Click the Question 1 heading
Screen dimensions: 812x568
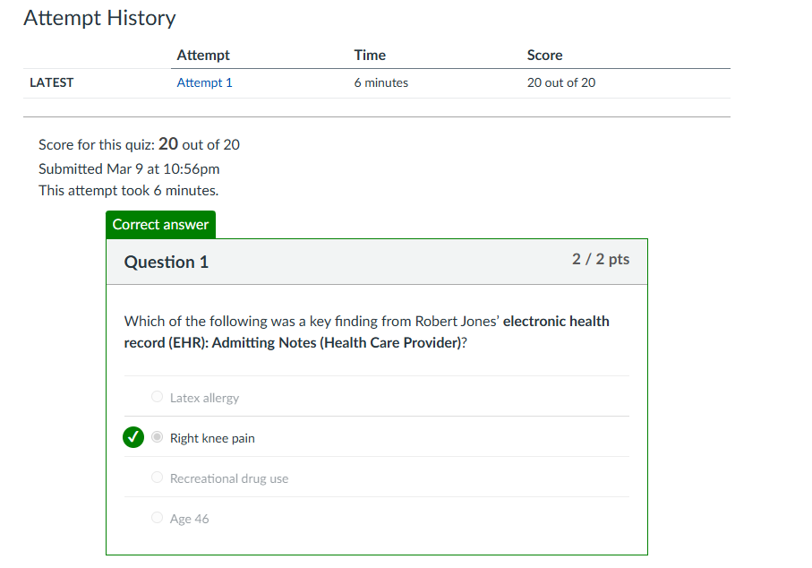(x=167, y=262)
